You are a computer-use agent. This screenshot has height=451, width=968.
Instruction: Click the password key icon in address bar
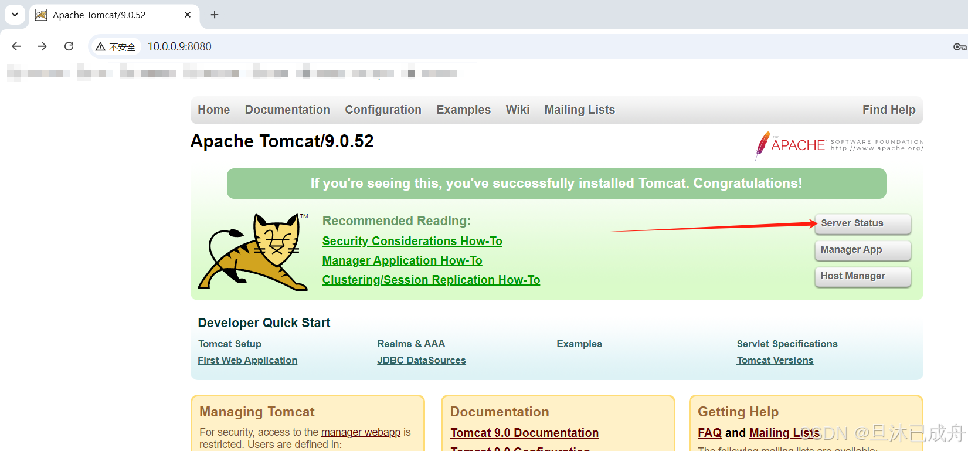click(x=959, y=47)
